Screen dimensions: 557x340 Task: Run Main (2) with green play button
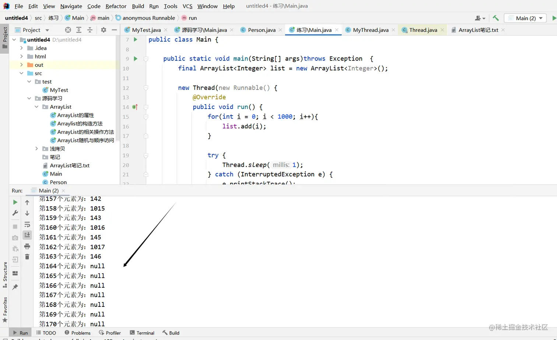pos(554,18)
